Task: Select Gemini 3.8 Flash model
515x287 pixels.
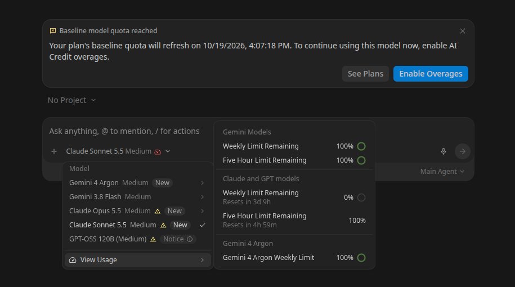Action: (x=138, y=197)
